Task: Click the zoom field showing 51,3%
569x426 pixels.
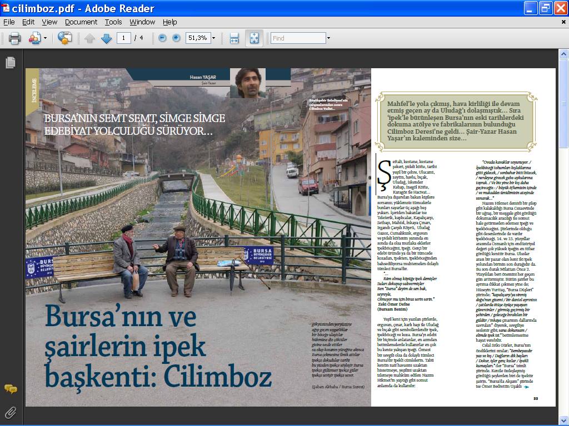Action: (198, 38)
